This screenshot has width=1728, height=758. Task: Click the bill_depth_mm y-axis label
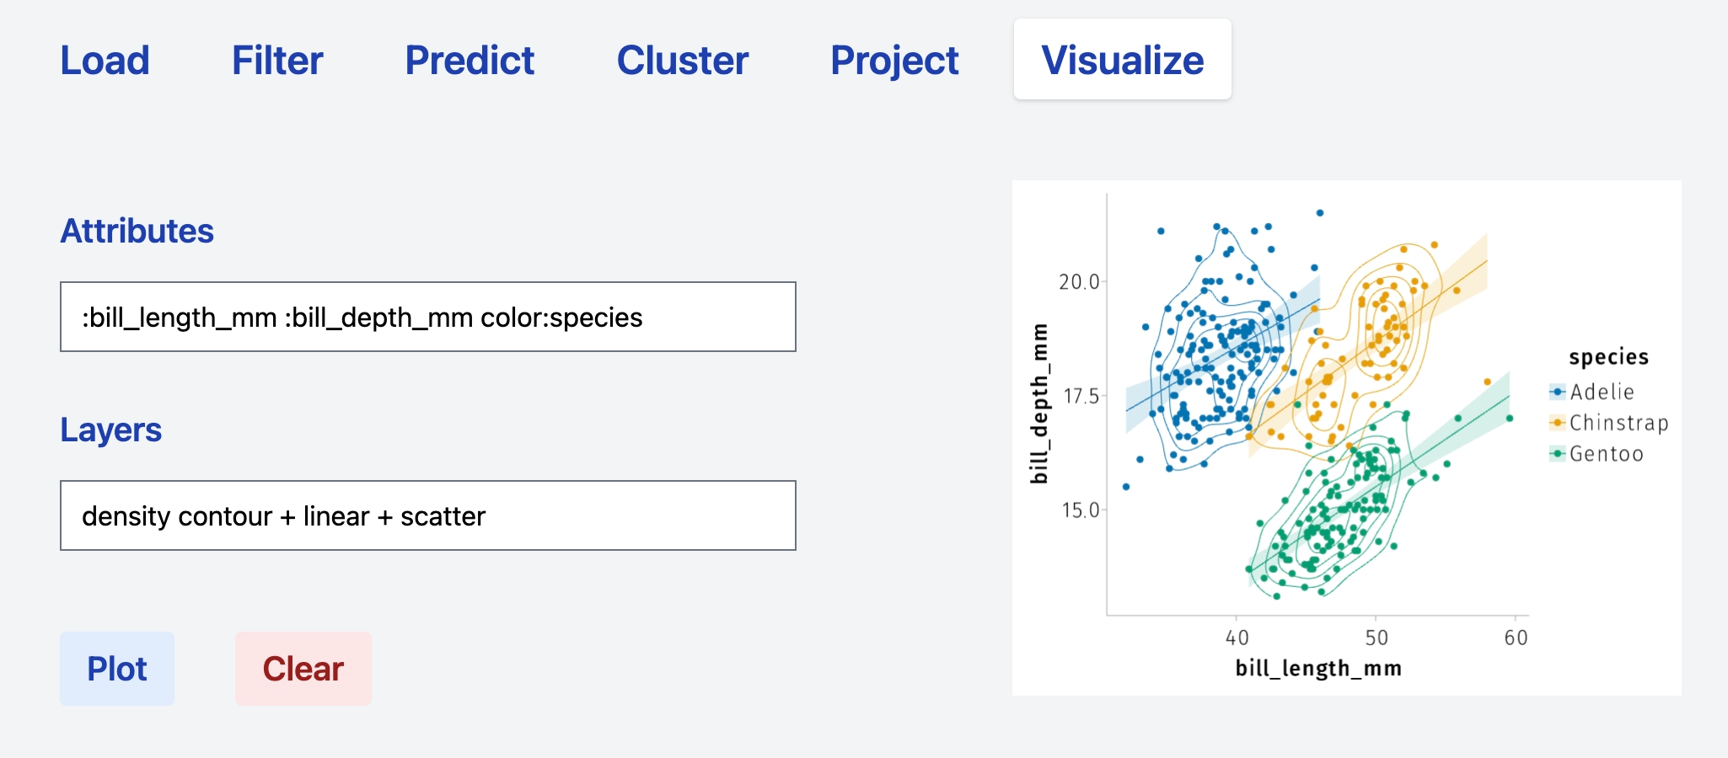pyautogui.click(x=1040, y=404)
